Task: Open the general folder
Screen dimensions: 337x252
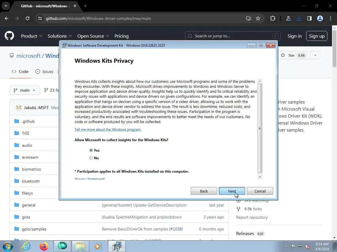Action: click(x=29, y=205)
